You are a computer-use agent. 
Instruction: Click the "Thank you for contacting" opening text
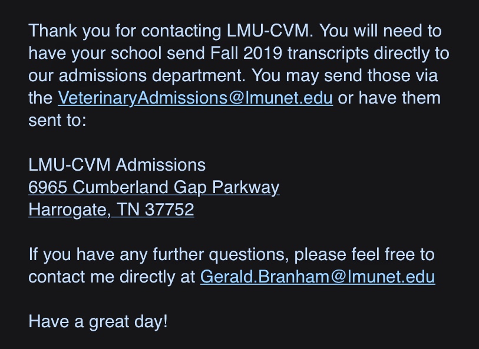pyautogui.click(x=125, y=31)
